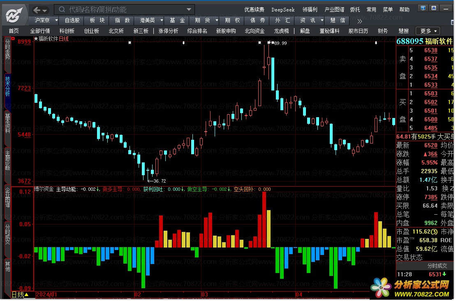The image size is (456, 301).
Task: Open the 董秘爆料 tab
Action: pos(329,31)
